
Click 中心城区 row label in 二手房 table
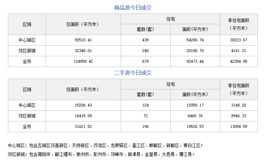pos(27,105)
